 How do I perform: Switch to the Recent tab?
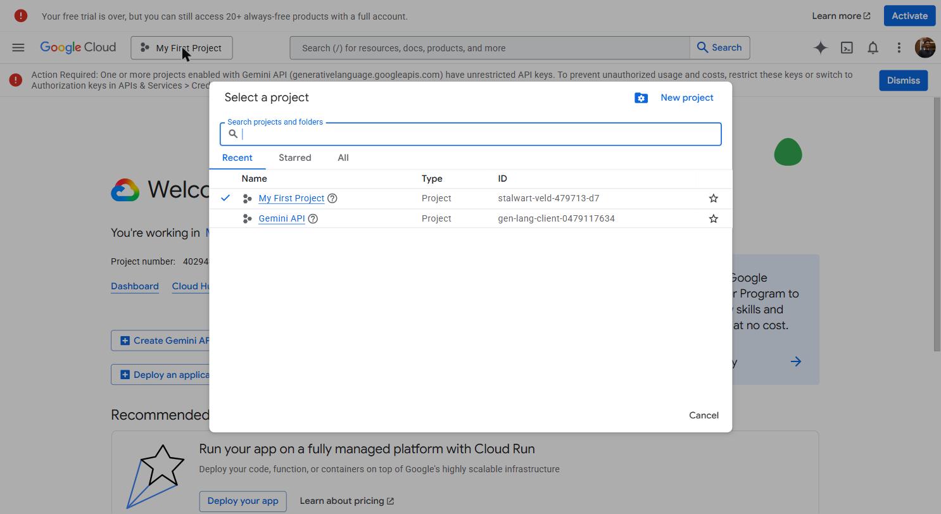(237, 158)
